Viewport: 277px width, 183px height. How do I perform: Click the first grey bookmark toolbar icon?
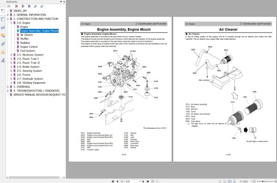(x=9, y=6)
